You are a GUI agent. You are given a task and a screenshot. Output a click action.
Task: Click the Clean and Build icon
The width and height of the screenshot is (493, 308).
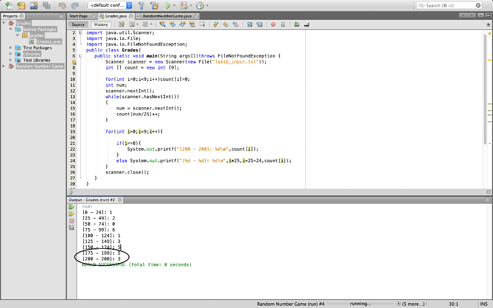coord(154,5)
